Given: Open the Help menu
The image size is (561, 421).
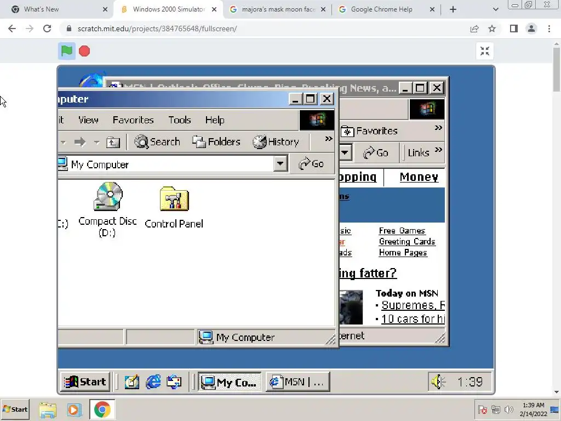Looking at the screenshot, I should 215,120.
